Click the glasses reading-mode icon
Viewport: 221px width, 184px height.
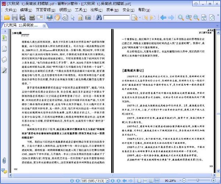click(65, 18)
